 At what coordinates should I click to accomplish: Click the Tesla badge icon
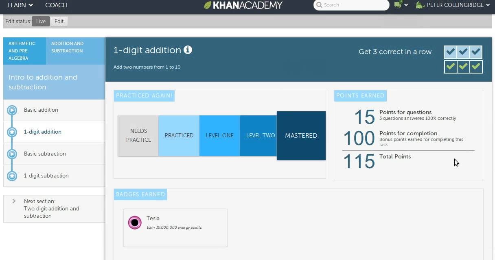[x=135, y=222]
